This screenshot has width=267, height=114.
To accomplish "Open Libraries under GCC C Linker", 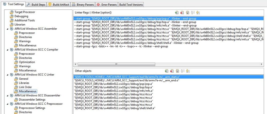I will click(x=24, y=83).
